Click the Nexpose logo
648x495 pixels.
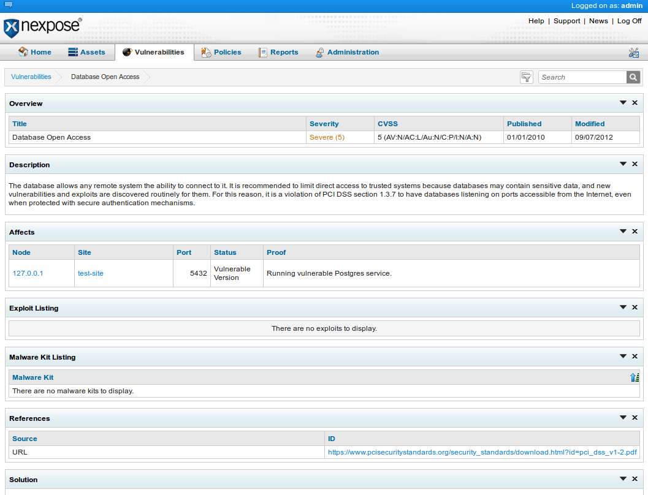tap(40, 28)
